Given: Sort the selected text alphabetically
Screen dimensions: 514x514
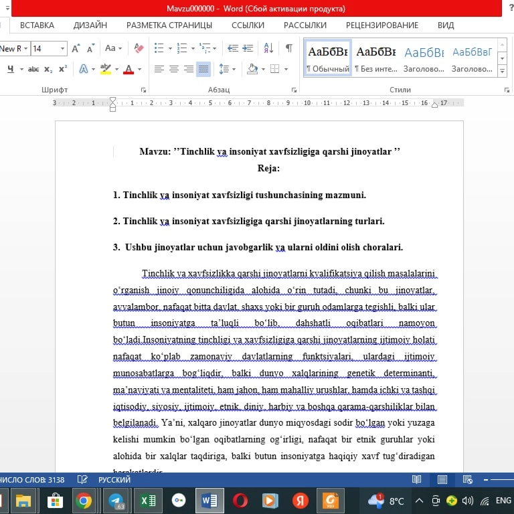Looking at the screenshot, I should [268, 48].
